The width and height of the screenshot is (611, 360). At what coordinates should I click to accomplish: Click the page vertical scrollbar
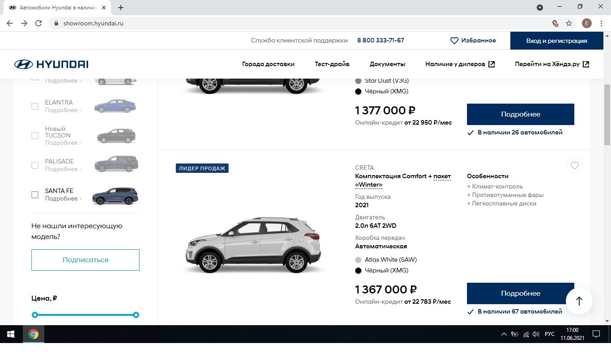pyautogui.click(x=607, y=114)
